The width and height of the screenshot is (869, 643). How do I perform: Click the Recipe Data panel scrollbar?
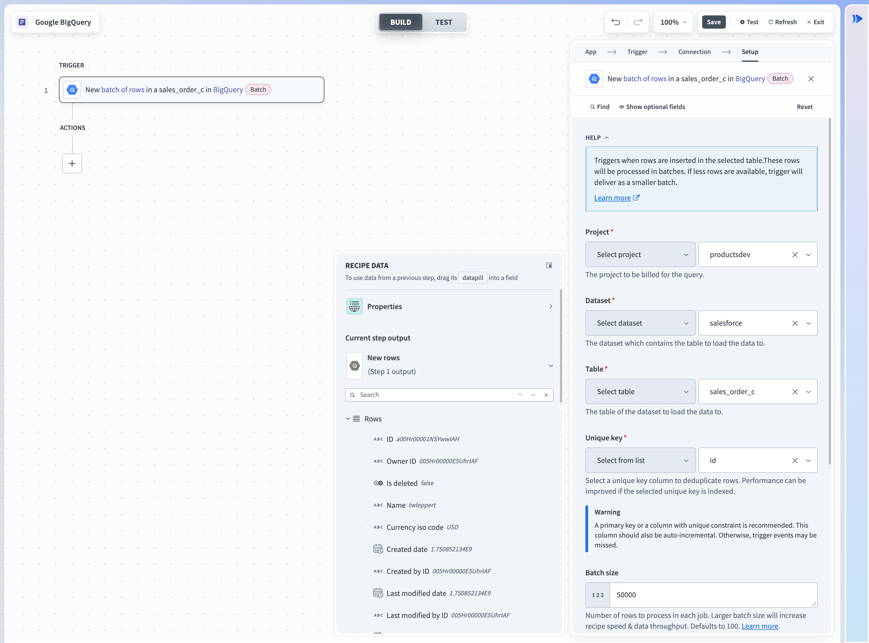pyautogui.click(x=561, y=346)
